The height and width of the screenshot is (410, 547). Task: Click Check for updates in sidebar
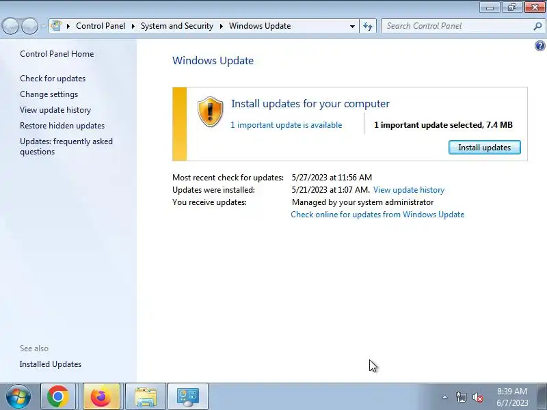[53, 79]
